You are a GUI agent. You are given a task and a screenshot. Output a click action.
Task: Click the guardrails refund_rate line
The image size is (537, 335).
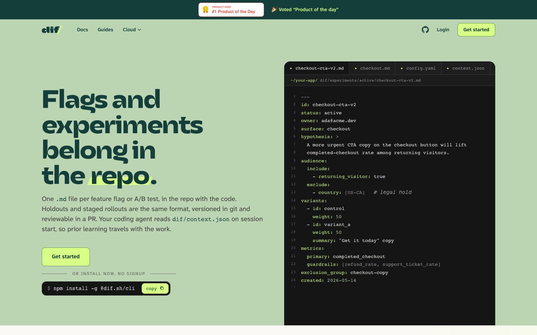tap(374, 264)
